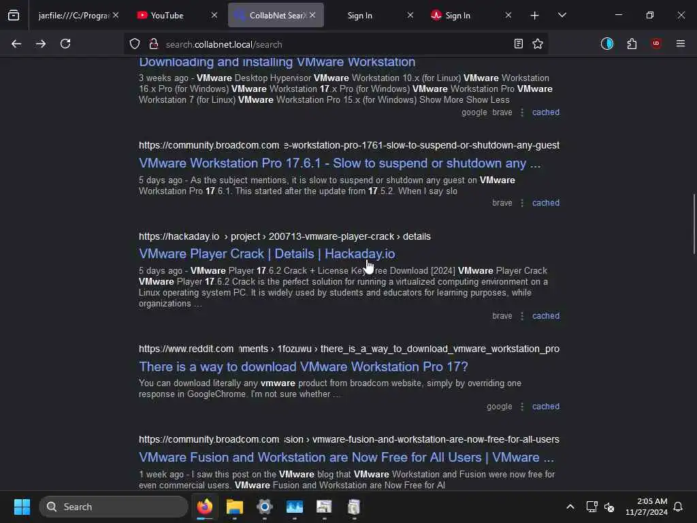Viewport: 697px width, 523px height.
Task: Show hidden system tray icons
Action: coord(570,507)
